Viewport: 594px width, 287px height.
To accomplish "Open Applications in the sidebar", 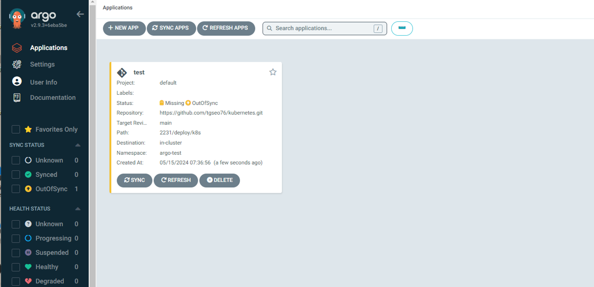I will tap(49, 48).
